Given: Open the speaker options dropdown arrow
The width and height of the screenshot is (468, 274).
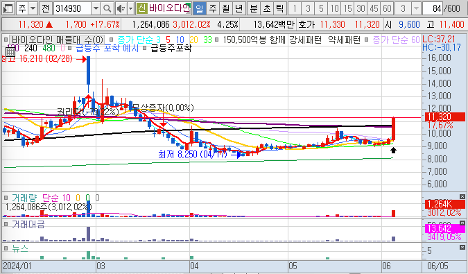Looking at the screenshot, I should coord(130,8).
